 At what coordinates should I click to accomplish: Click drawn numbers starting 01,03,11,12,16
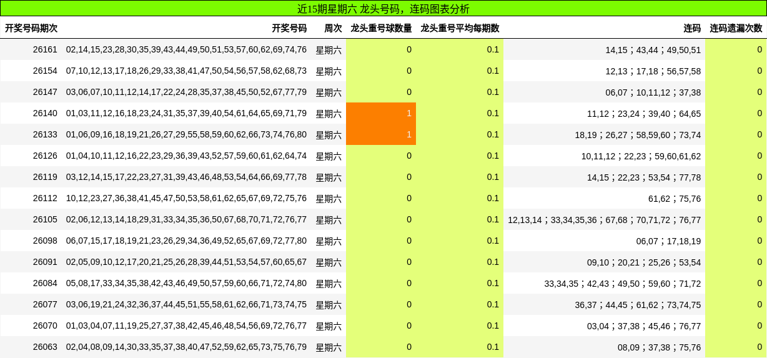point(187,113)
